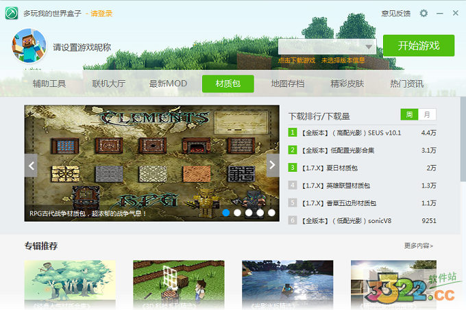Click the green app logo icon
Image resolution: width=466 pixels, height=310 pixels.
12,14
